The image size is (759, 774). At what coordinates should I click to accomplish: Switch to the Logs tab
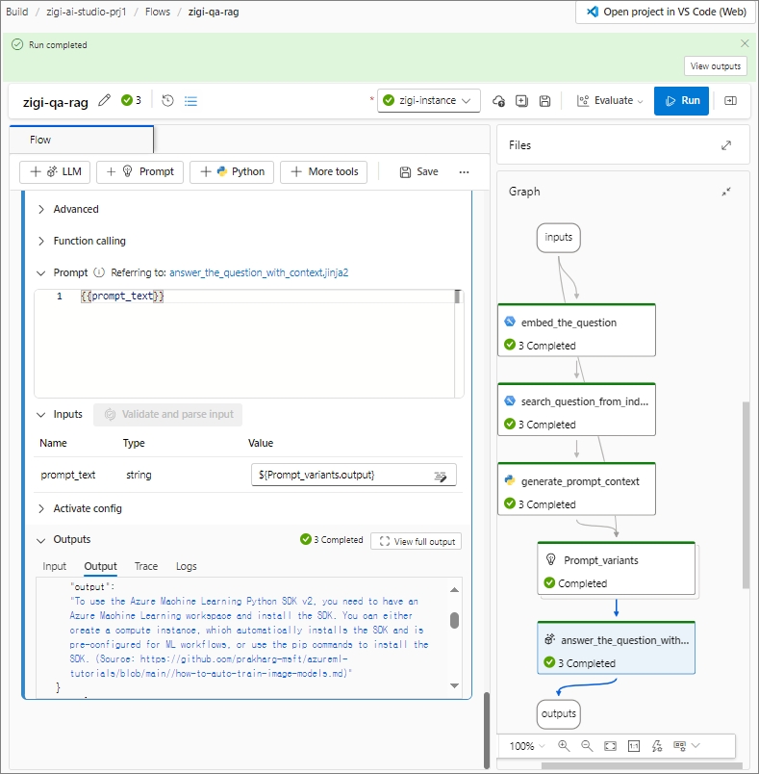click(x=187, y=566)
